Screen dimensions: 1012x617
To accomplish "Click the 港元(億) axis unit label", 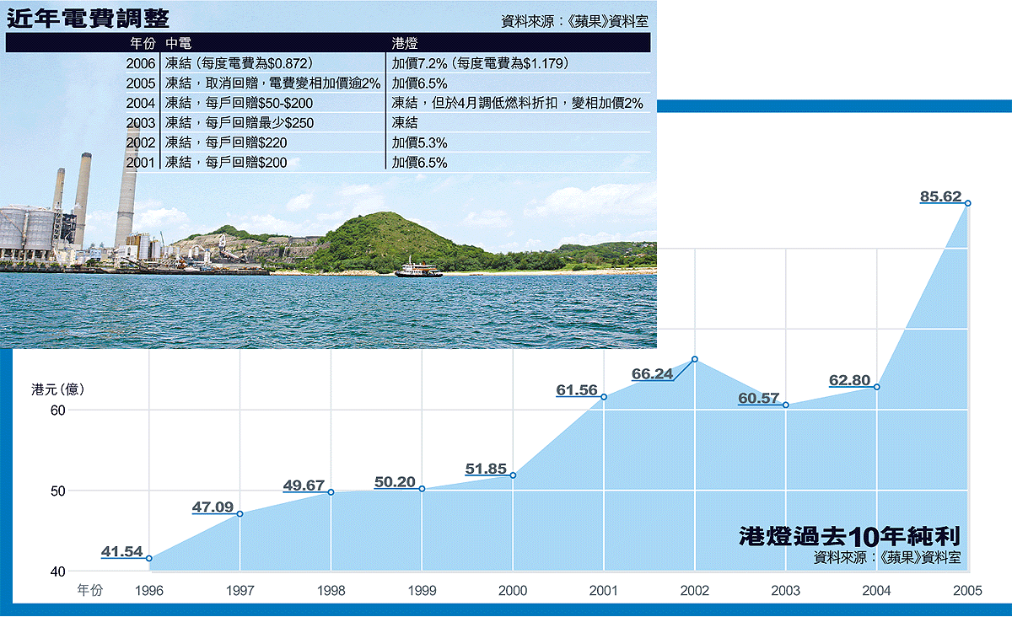I will pyautogui.click(x=58, y=389).
